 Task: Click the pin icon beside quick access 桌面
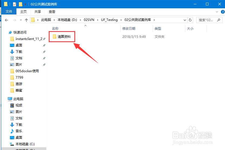point(44,45)
